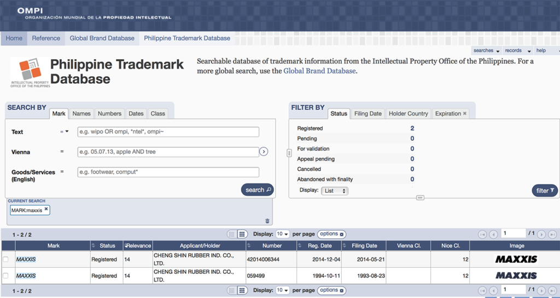Remove the MARK:maxxis search chip
This screenshot has height=298, width=560.
(46, 209)
